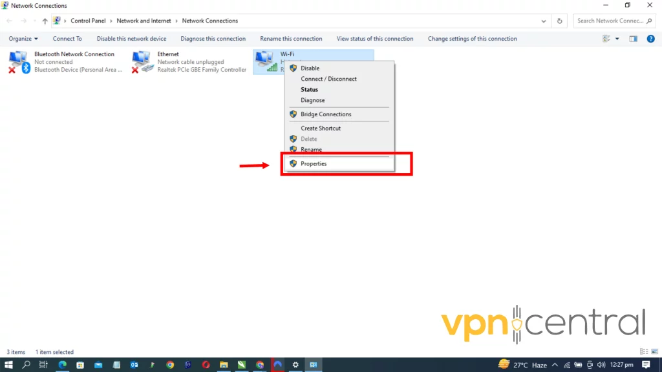
Task: Show the preview pane via its toolbar icon
Action: (633, 38)
